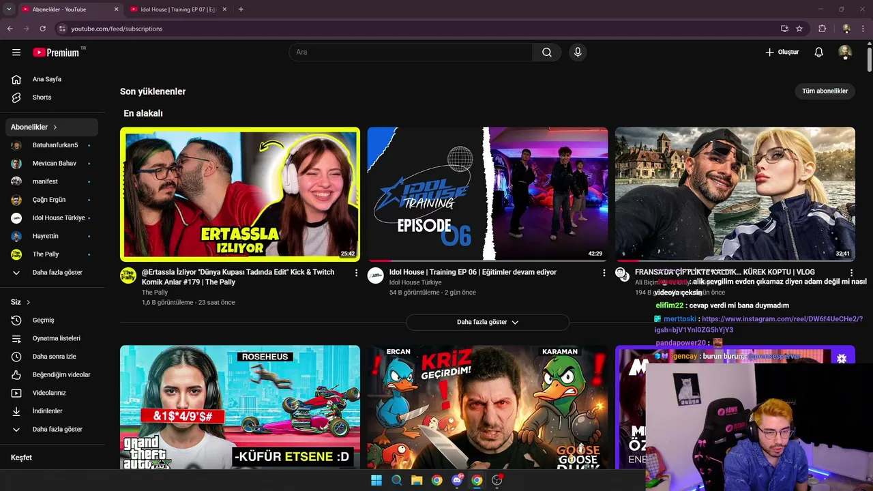Viewport: 873px width, 491px height.
Task: View site information icon in address bar
Action: pos(62,29)
